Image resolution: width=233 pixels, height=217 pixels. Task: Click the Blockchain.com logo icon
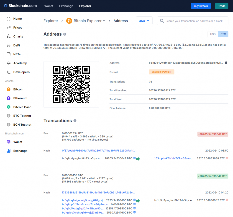tap(6, 6)
